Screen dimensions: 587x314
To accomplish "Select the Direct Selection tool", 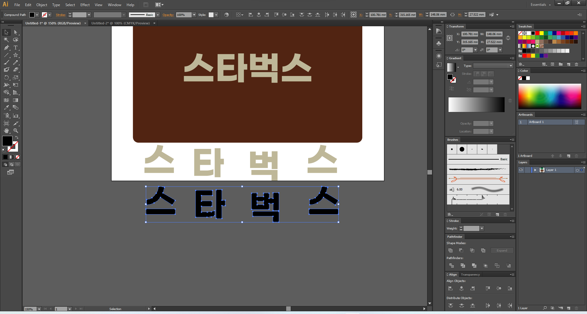I will pos(16,32).
